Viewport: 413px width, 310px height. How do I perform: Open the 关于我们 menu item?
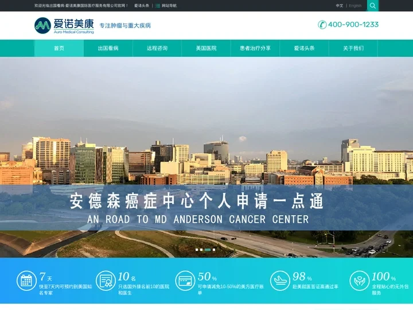(353, 48)
